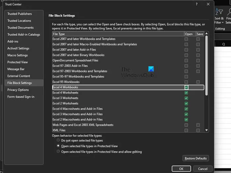Viewport: 231px width, 173px height.
Task: Check Open for Excel 95-97 Workbooks and Templates
Action: pyautogui.click(x=186, y=76)
